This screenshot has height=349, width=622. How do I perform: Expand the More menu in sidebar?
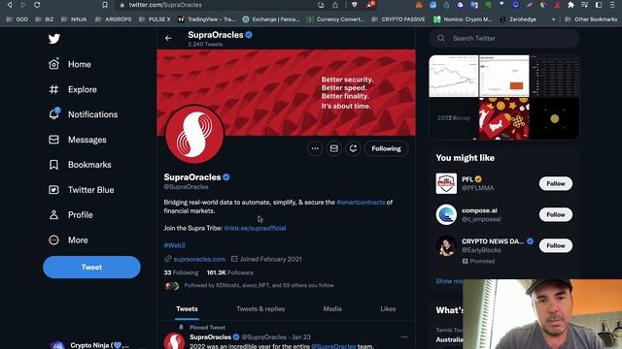click(68, 239)
